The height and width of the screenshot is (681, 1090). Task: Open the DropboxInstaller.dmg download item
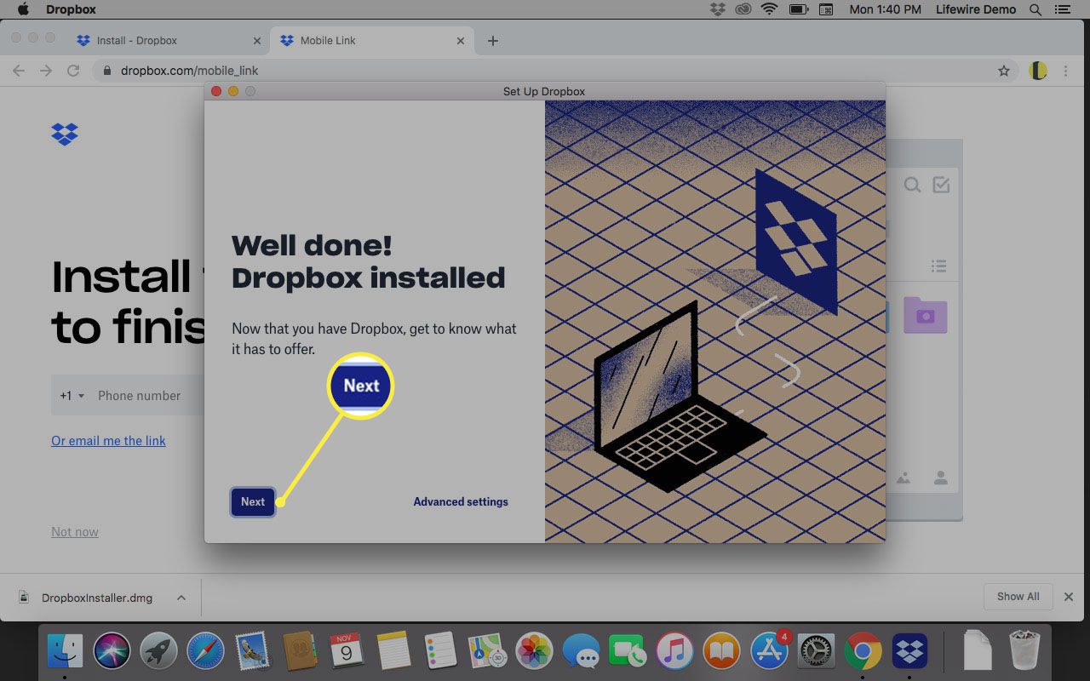97,598
